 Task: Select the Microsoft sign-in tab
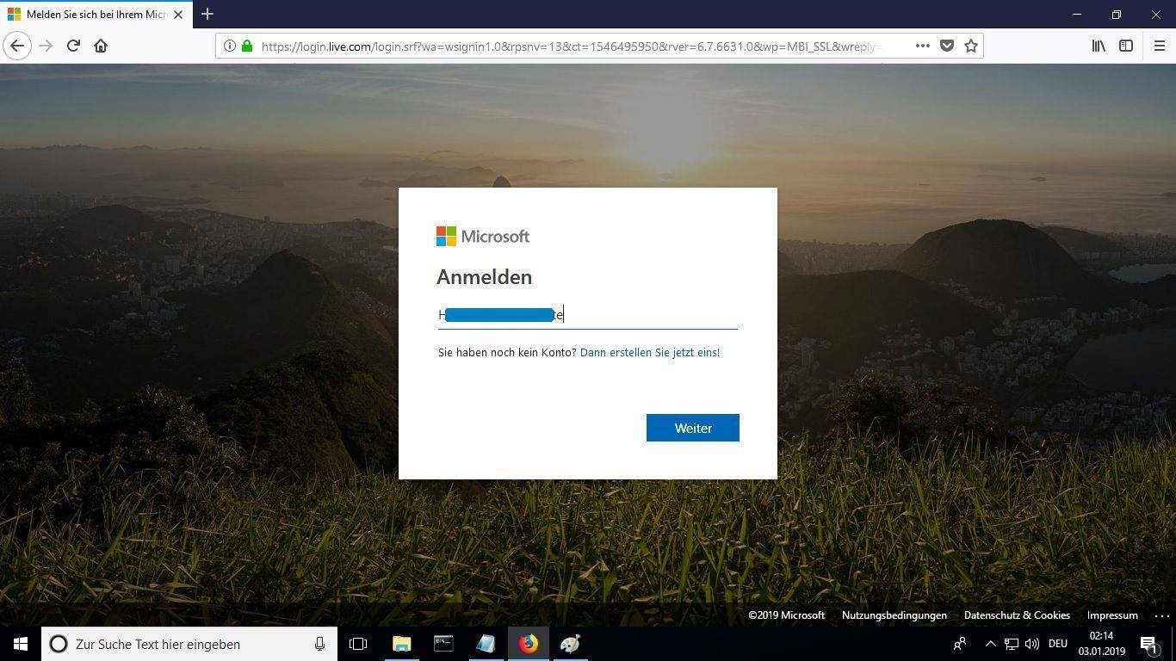click(x=95, y=15)
